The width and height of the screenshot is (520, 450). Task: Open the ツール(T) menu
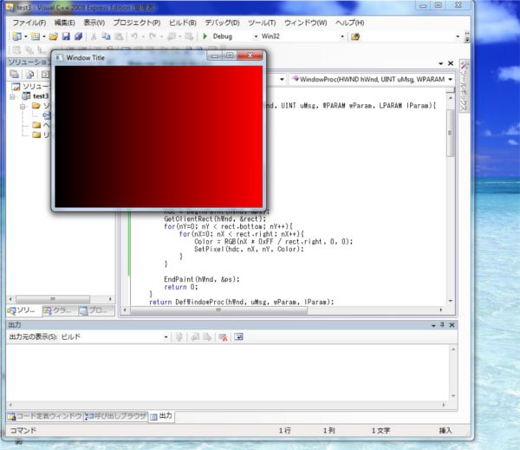pyautogui.click(x=262, y=23)
